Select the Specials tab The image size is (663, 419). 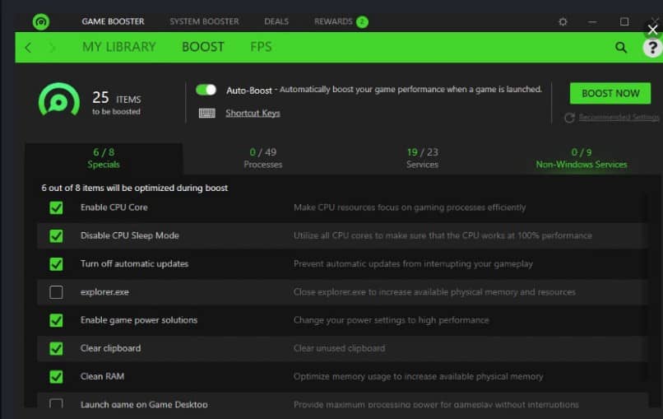[104, 158]
